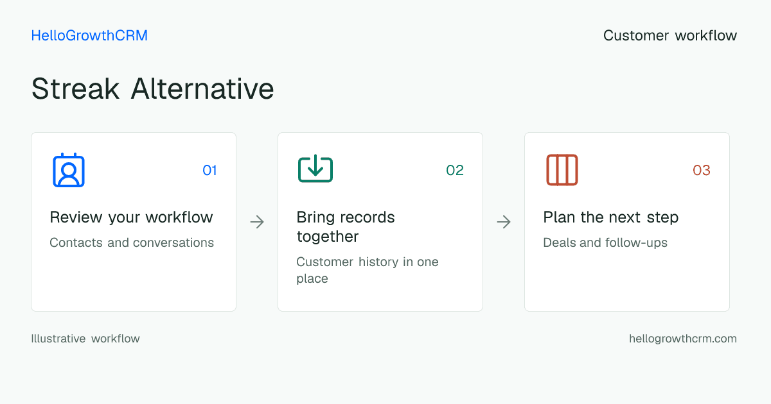771x404 pixels.
Task: Click the blue "01" step number
Action: tap(209, 170)
